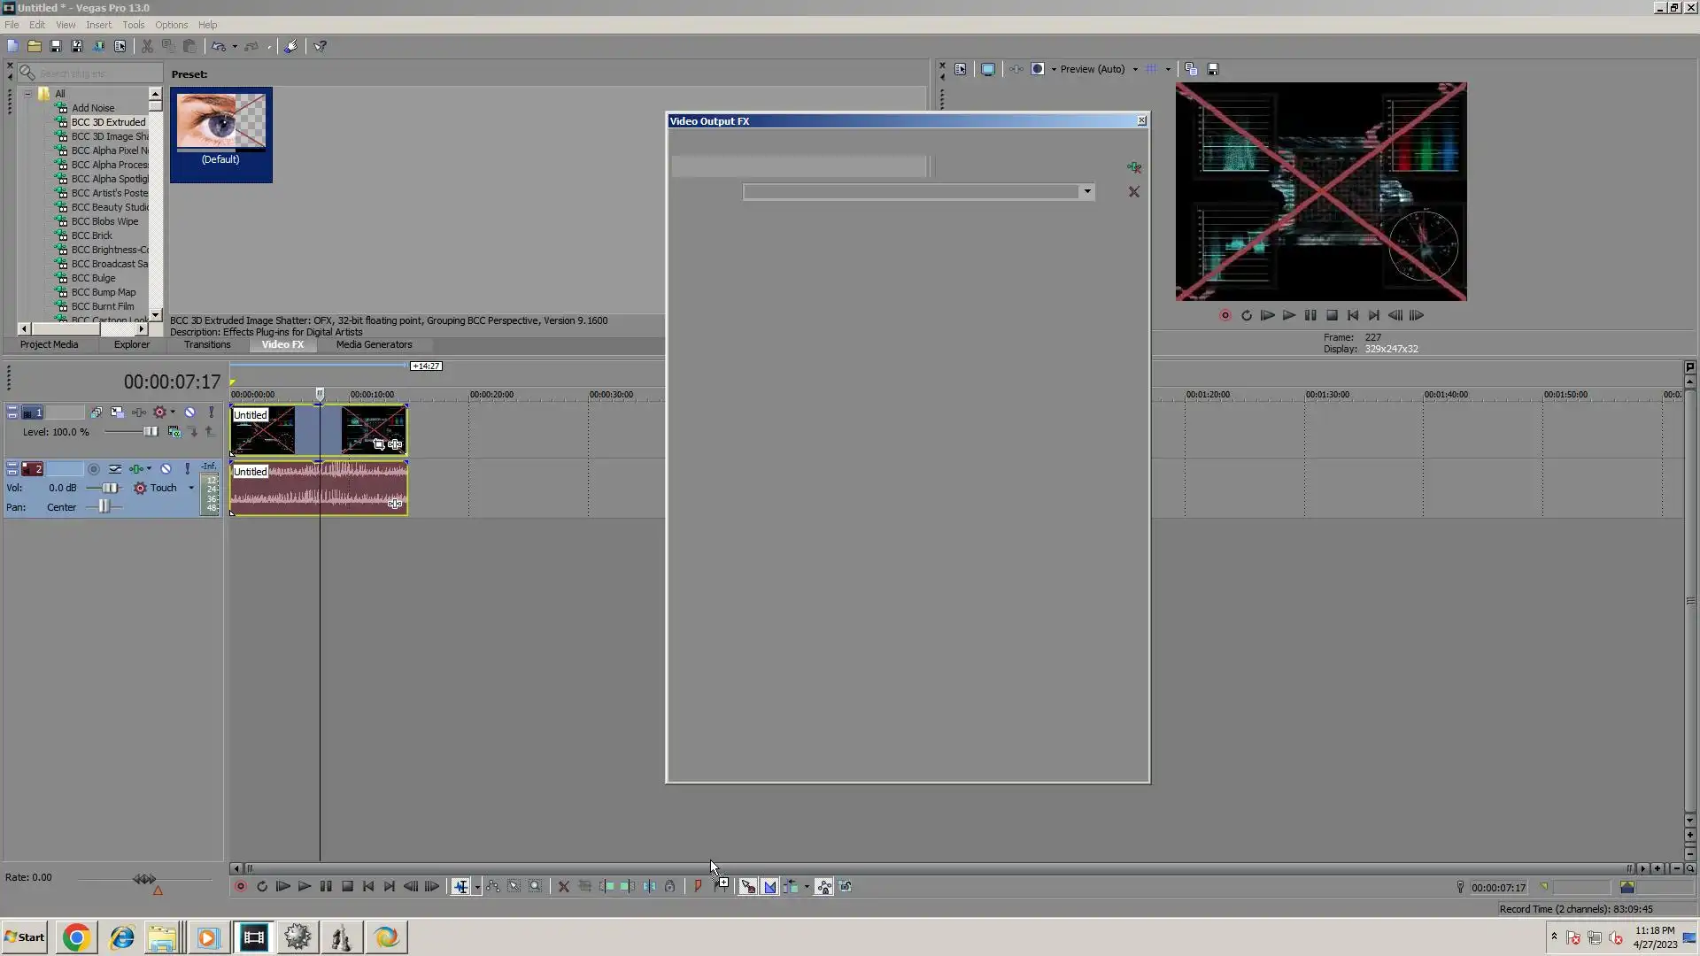Open video preview external monitor icon

click(988, 69)
